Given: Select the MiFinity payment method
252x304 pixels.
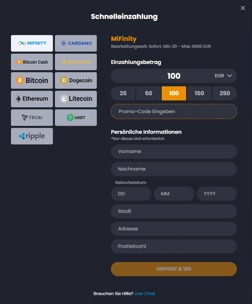Looking at the screenshot, I should point(32,43).
